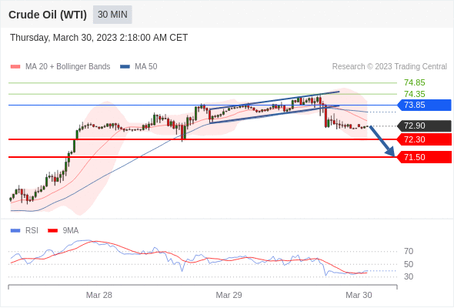Click the green 74.85 resistance label
The height and width of the screenshot is (308, 454).
[x=415, y=83]
